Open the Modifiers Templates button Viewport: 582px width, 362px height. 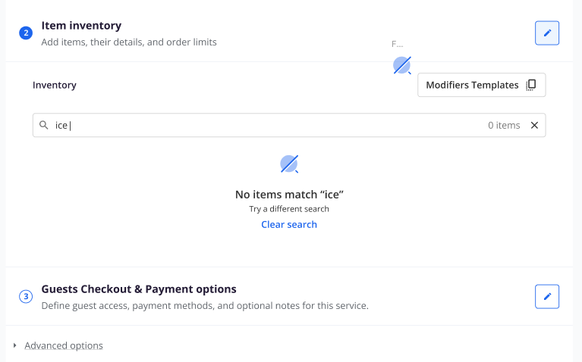click(x=481, y=85)
